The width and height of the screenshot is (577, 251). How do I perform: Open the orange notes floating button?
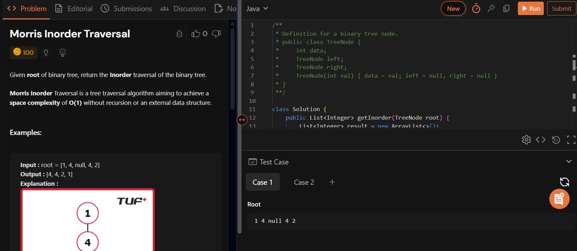(x=559, y=199)
